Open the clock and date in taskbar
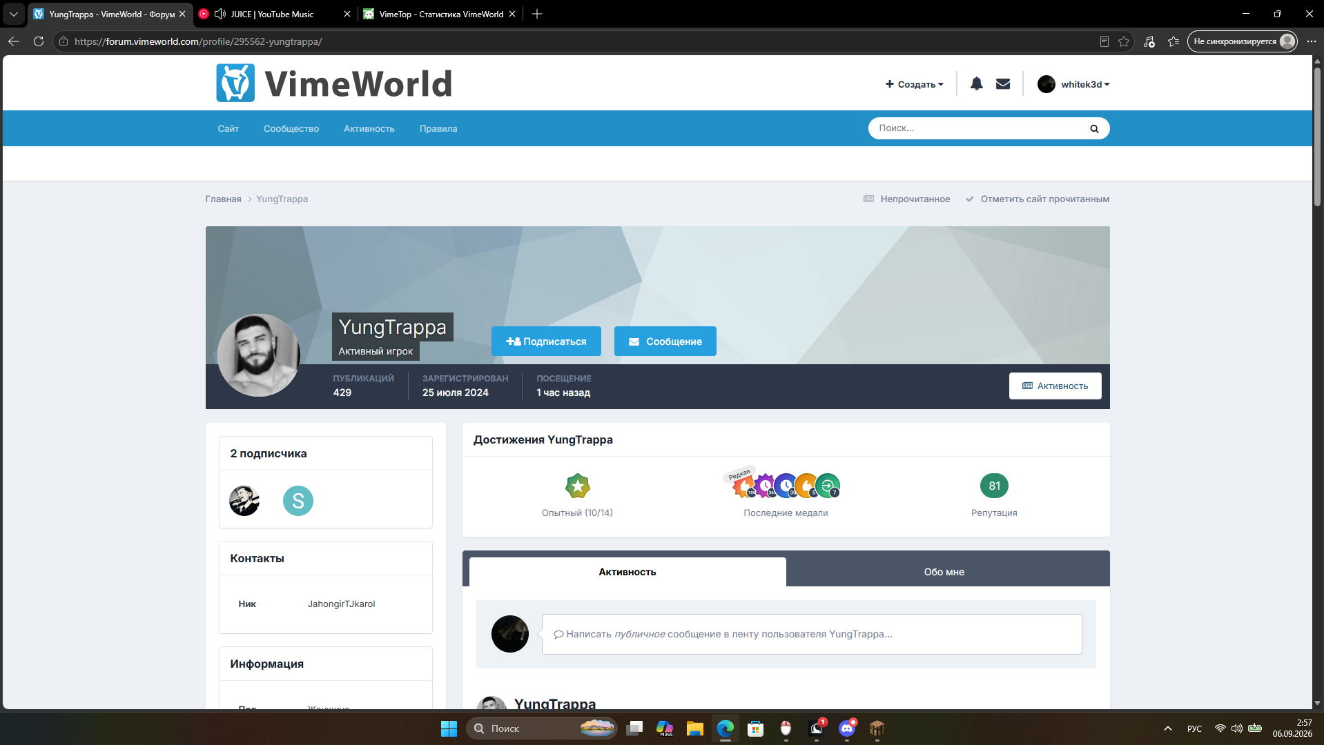Viewport: 1324px width, 745px height. tap(1292, 728)
